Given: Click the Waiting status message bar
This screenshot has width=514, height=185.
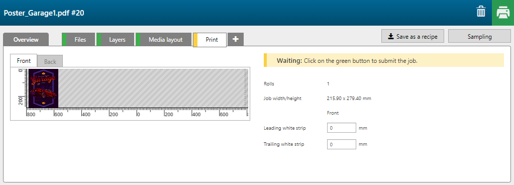Looking at the screenshot, I should (x=383, y=60).
